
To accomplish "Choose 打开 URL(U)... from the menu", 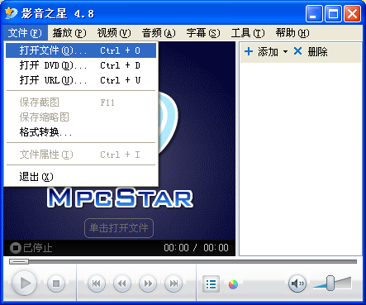I will click(x=81, y=80).
